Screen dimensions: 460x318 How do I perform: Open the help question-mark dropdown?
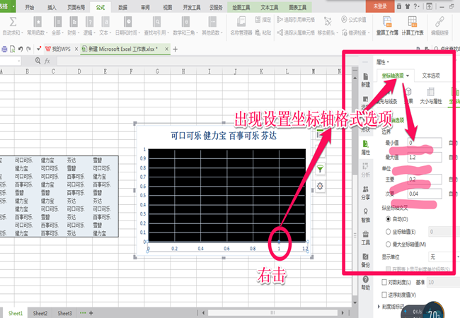[x=416, y=6]
